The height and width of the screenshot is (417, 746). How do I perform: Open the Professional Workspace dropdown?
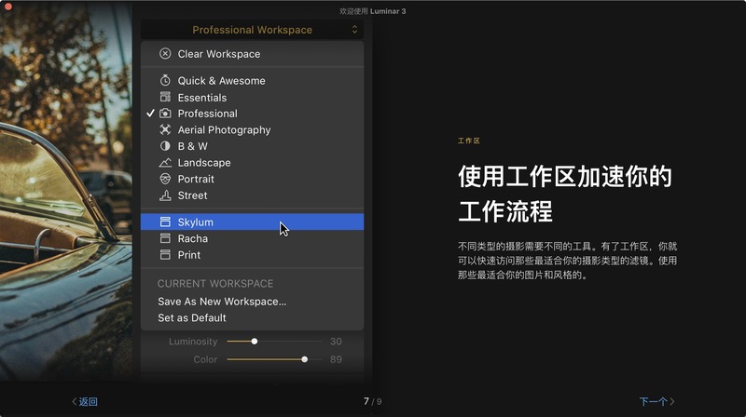(x=252, y=30)
